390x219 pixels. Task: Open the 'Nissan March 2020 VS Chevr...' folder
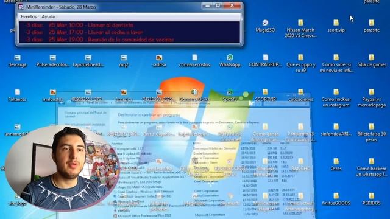(300, 29)
